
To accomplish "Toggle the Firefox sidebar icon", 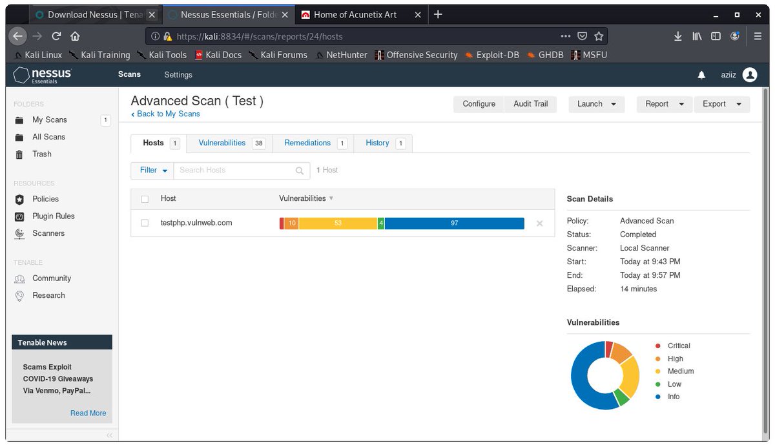I will pos(716,36).
